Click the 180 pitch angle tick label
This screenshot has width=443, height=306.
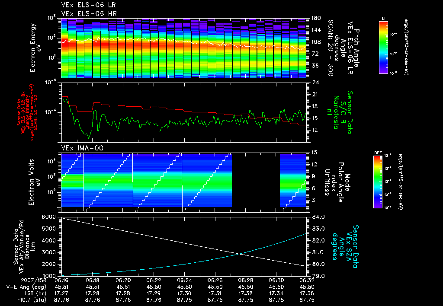pyautogui.click(x=316, y=18)
